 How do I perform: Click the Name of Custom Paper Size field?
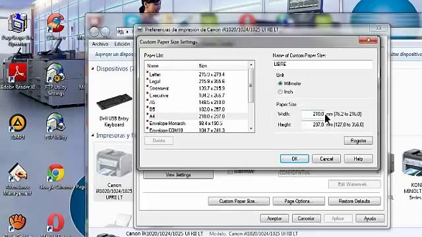pos(322,65)
